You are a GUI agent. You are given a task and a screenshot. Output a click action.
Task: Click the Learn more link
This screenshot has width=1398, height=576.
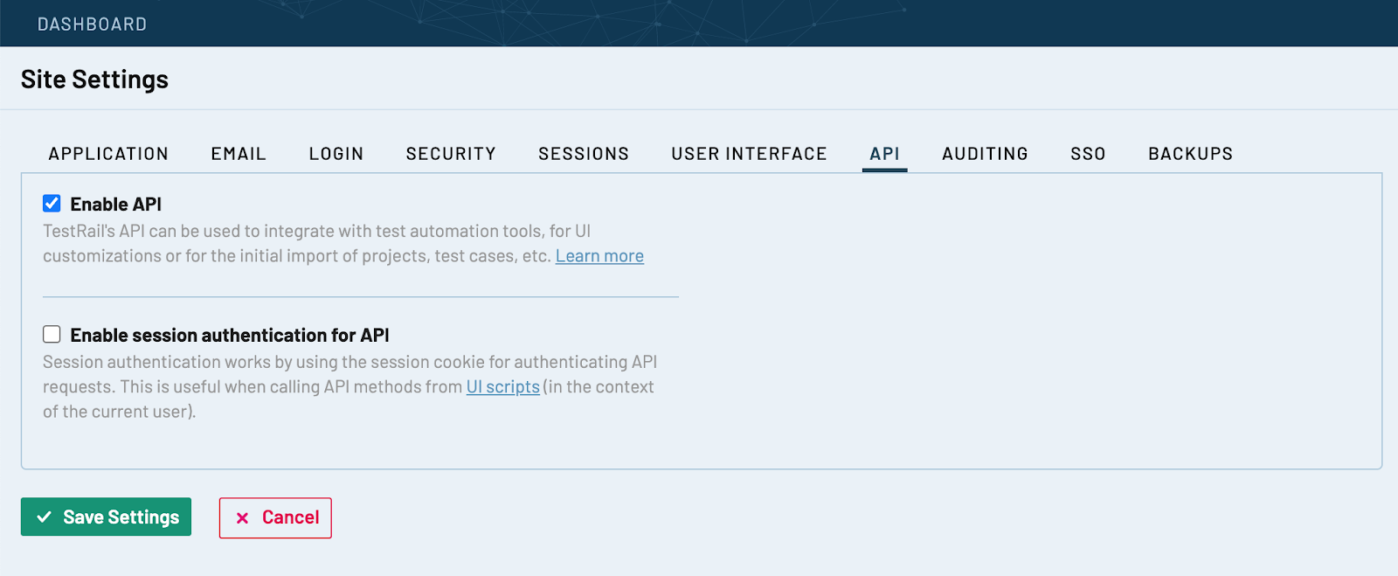point(599,256)
